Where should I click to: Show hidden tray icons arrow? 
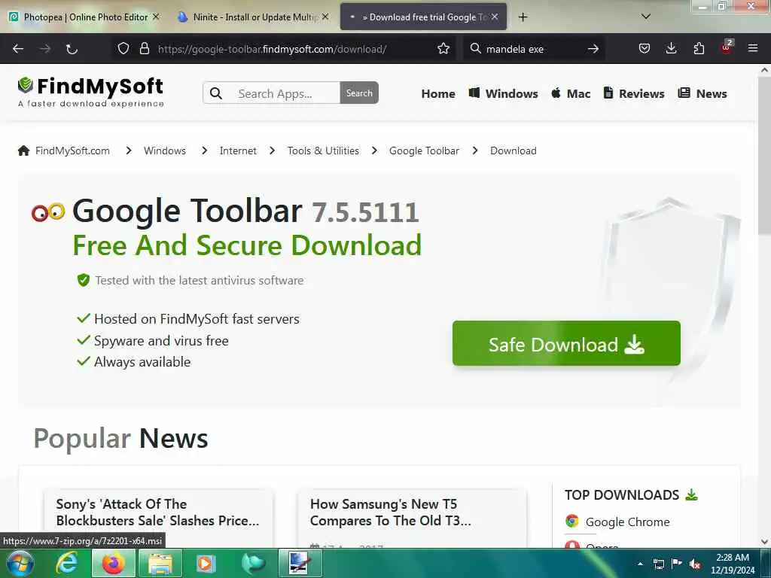(640, 564)
